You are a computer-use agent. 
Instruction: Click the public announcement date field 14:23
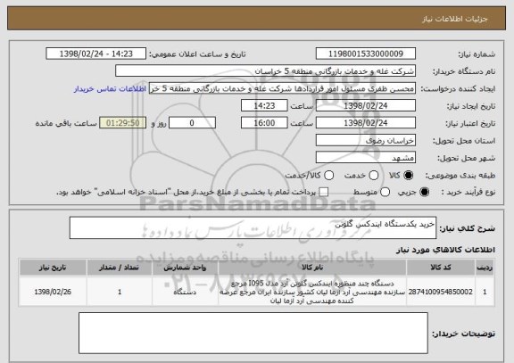96,54
